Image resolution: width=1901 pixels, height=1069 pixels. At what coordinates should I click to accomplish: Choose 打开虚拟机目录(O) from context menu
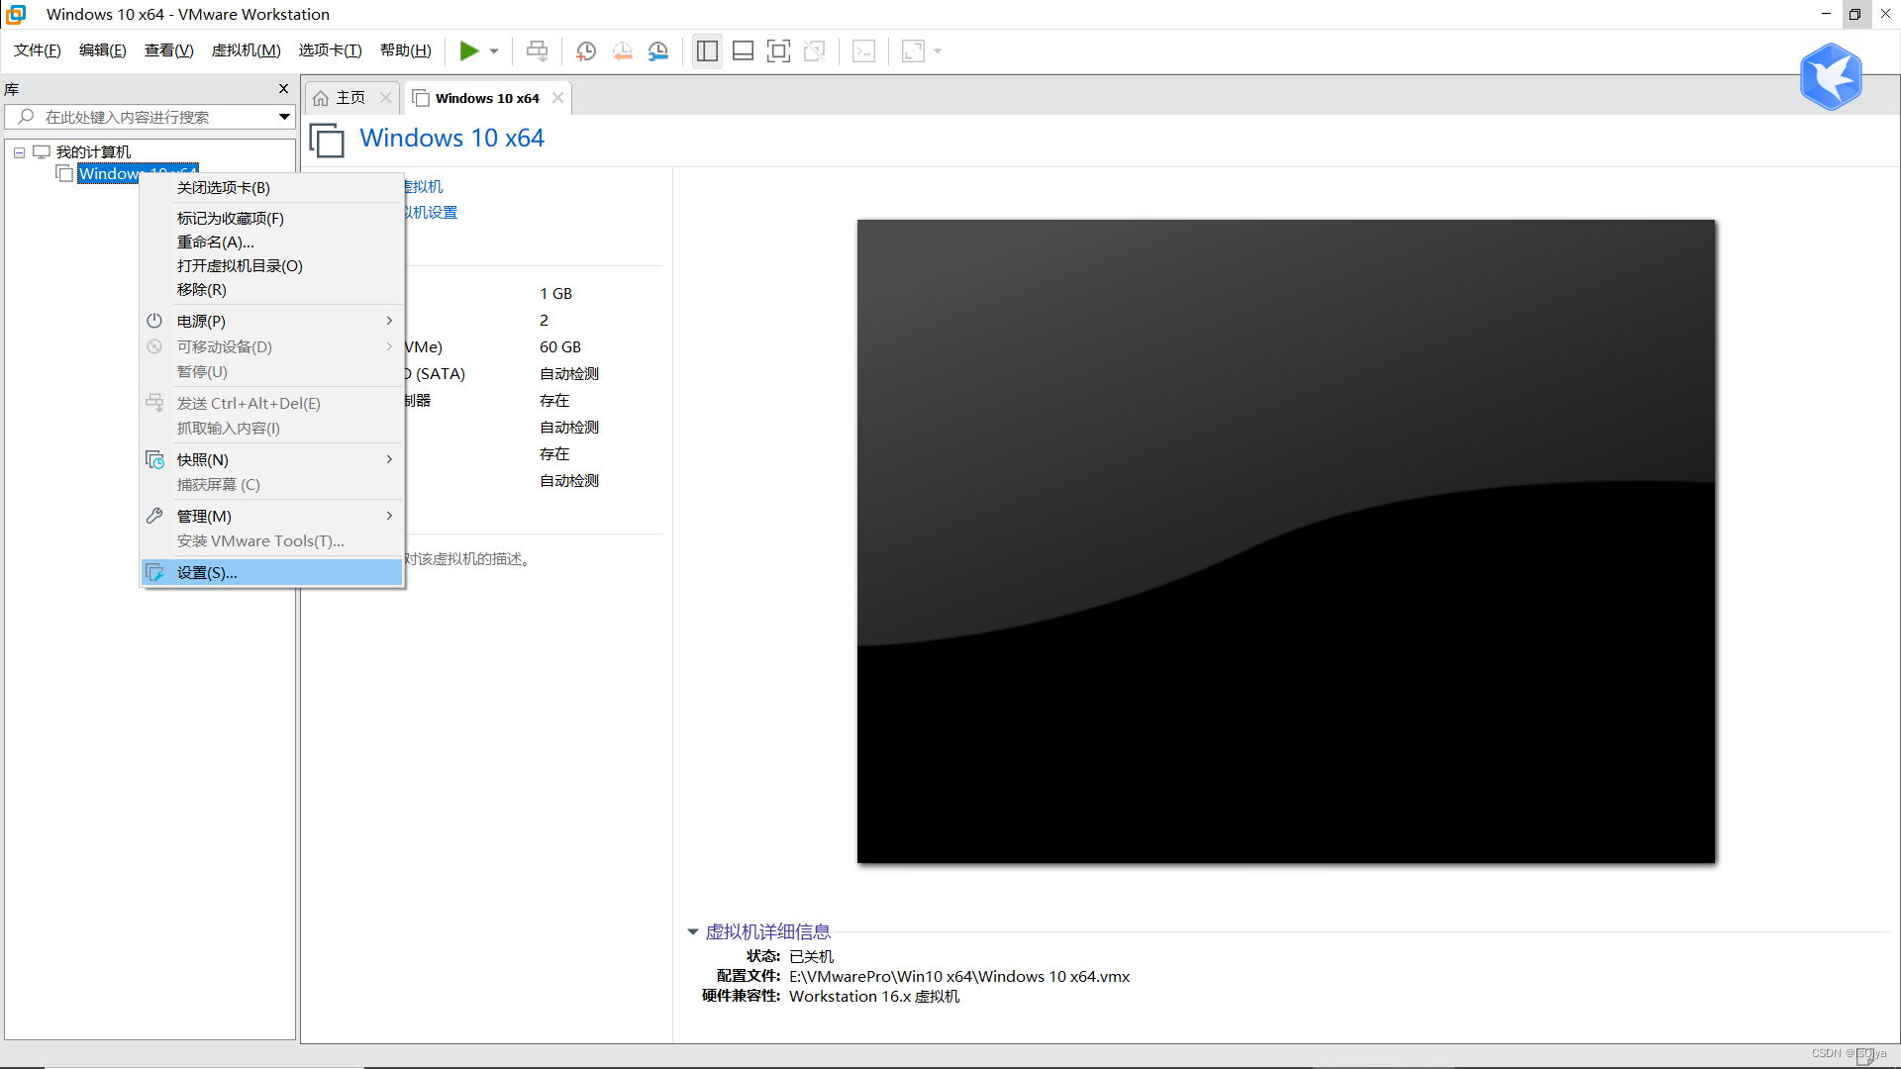(x=272, y=266)
